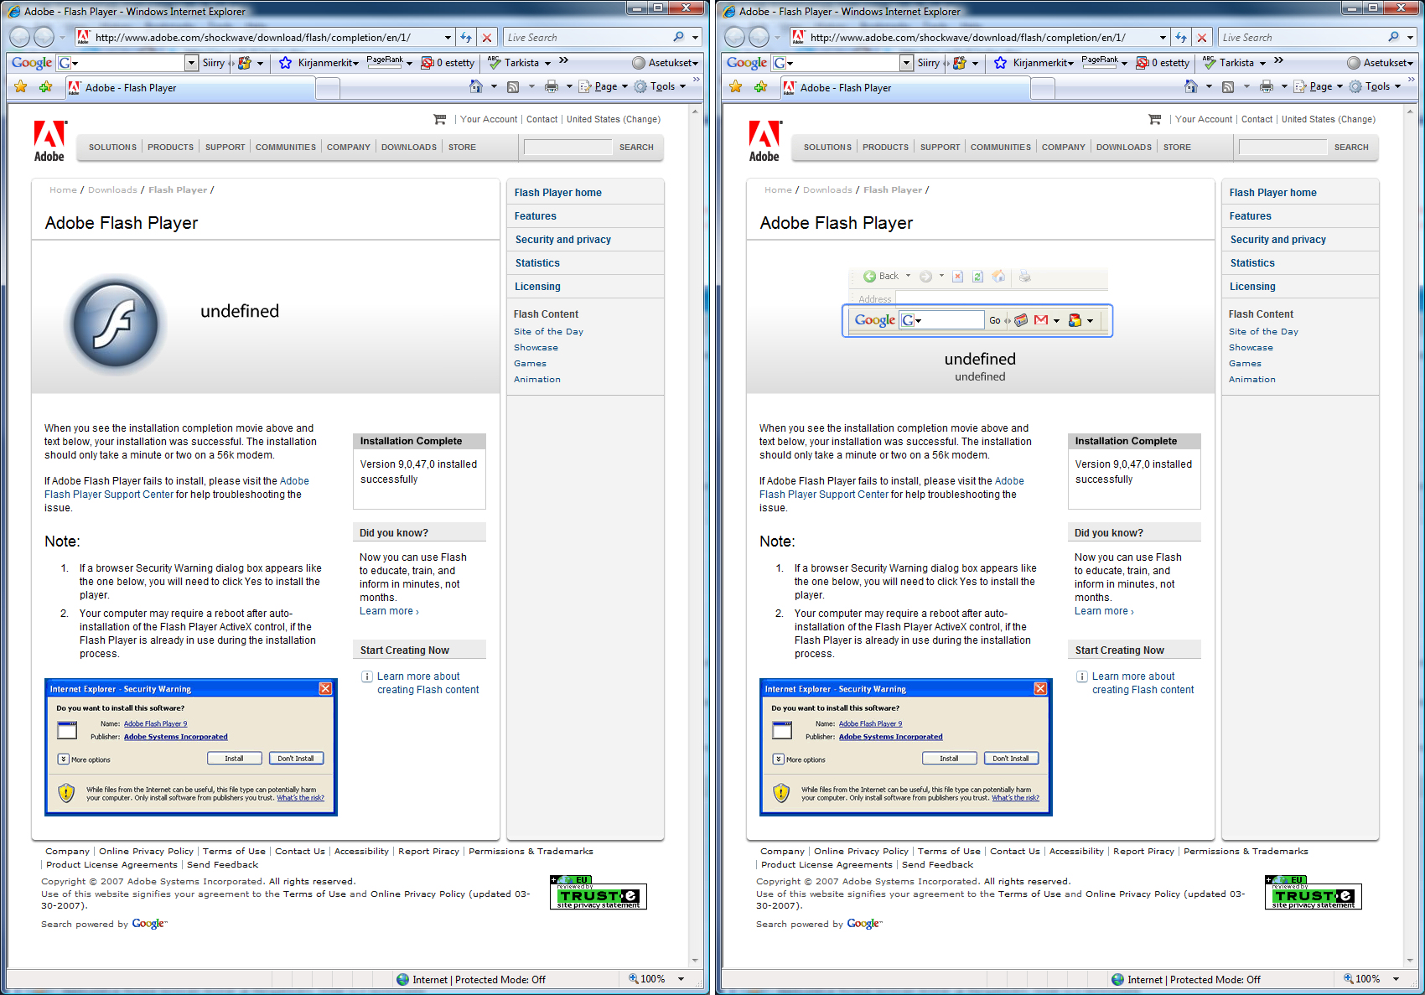Click the Home icon in left window toolbar
Image resolution: width=1425 pixels, height=995 pixels.
[476, 86]
